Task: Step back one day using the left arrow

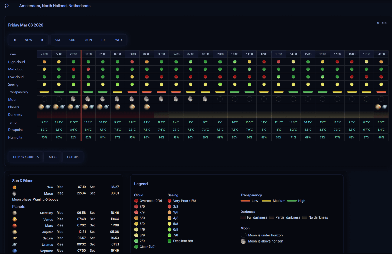Action: click(x=14, y=40)
